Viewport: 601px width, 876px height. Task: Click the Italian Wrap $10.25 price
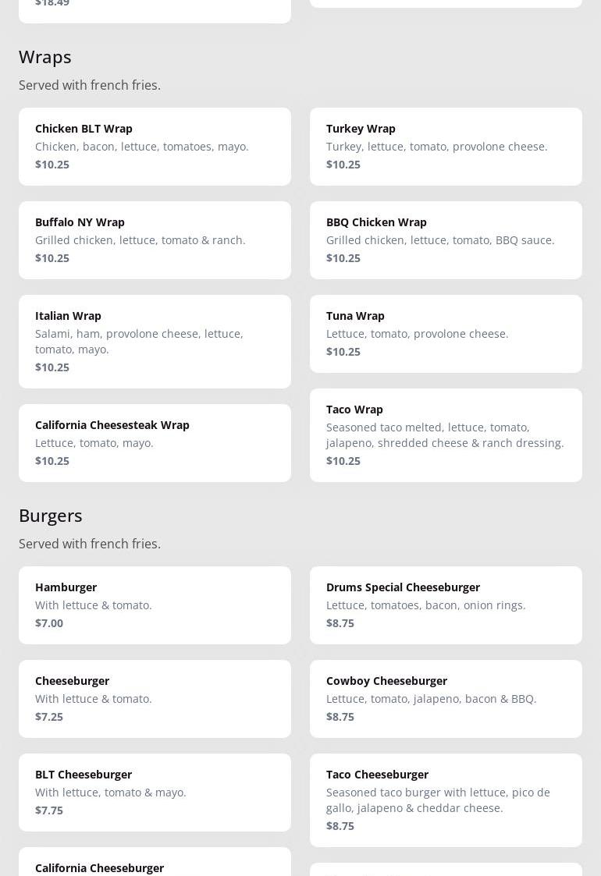pos(52,367)
